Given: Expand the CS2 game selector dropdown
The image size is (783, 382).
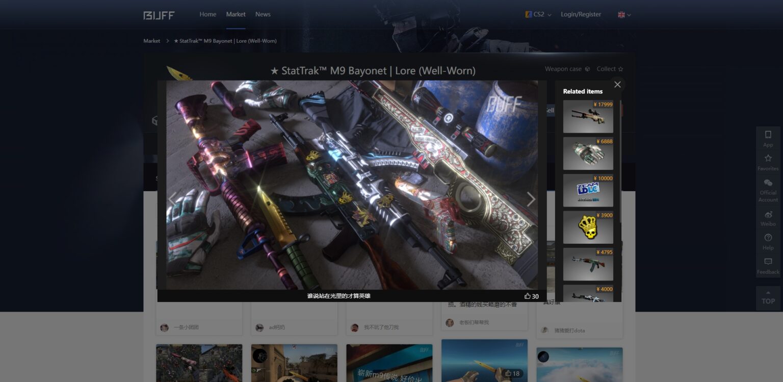Looking at the screenshot, I should pos(538,15).
